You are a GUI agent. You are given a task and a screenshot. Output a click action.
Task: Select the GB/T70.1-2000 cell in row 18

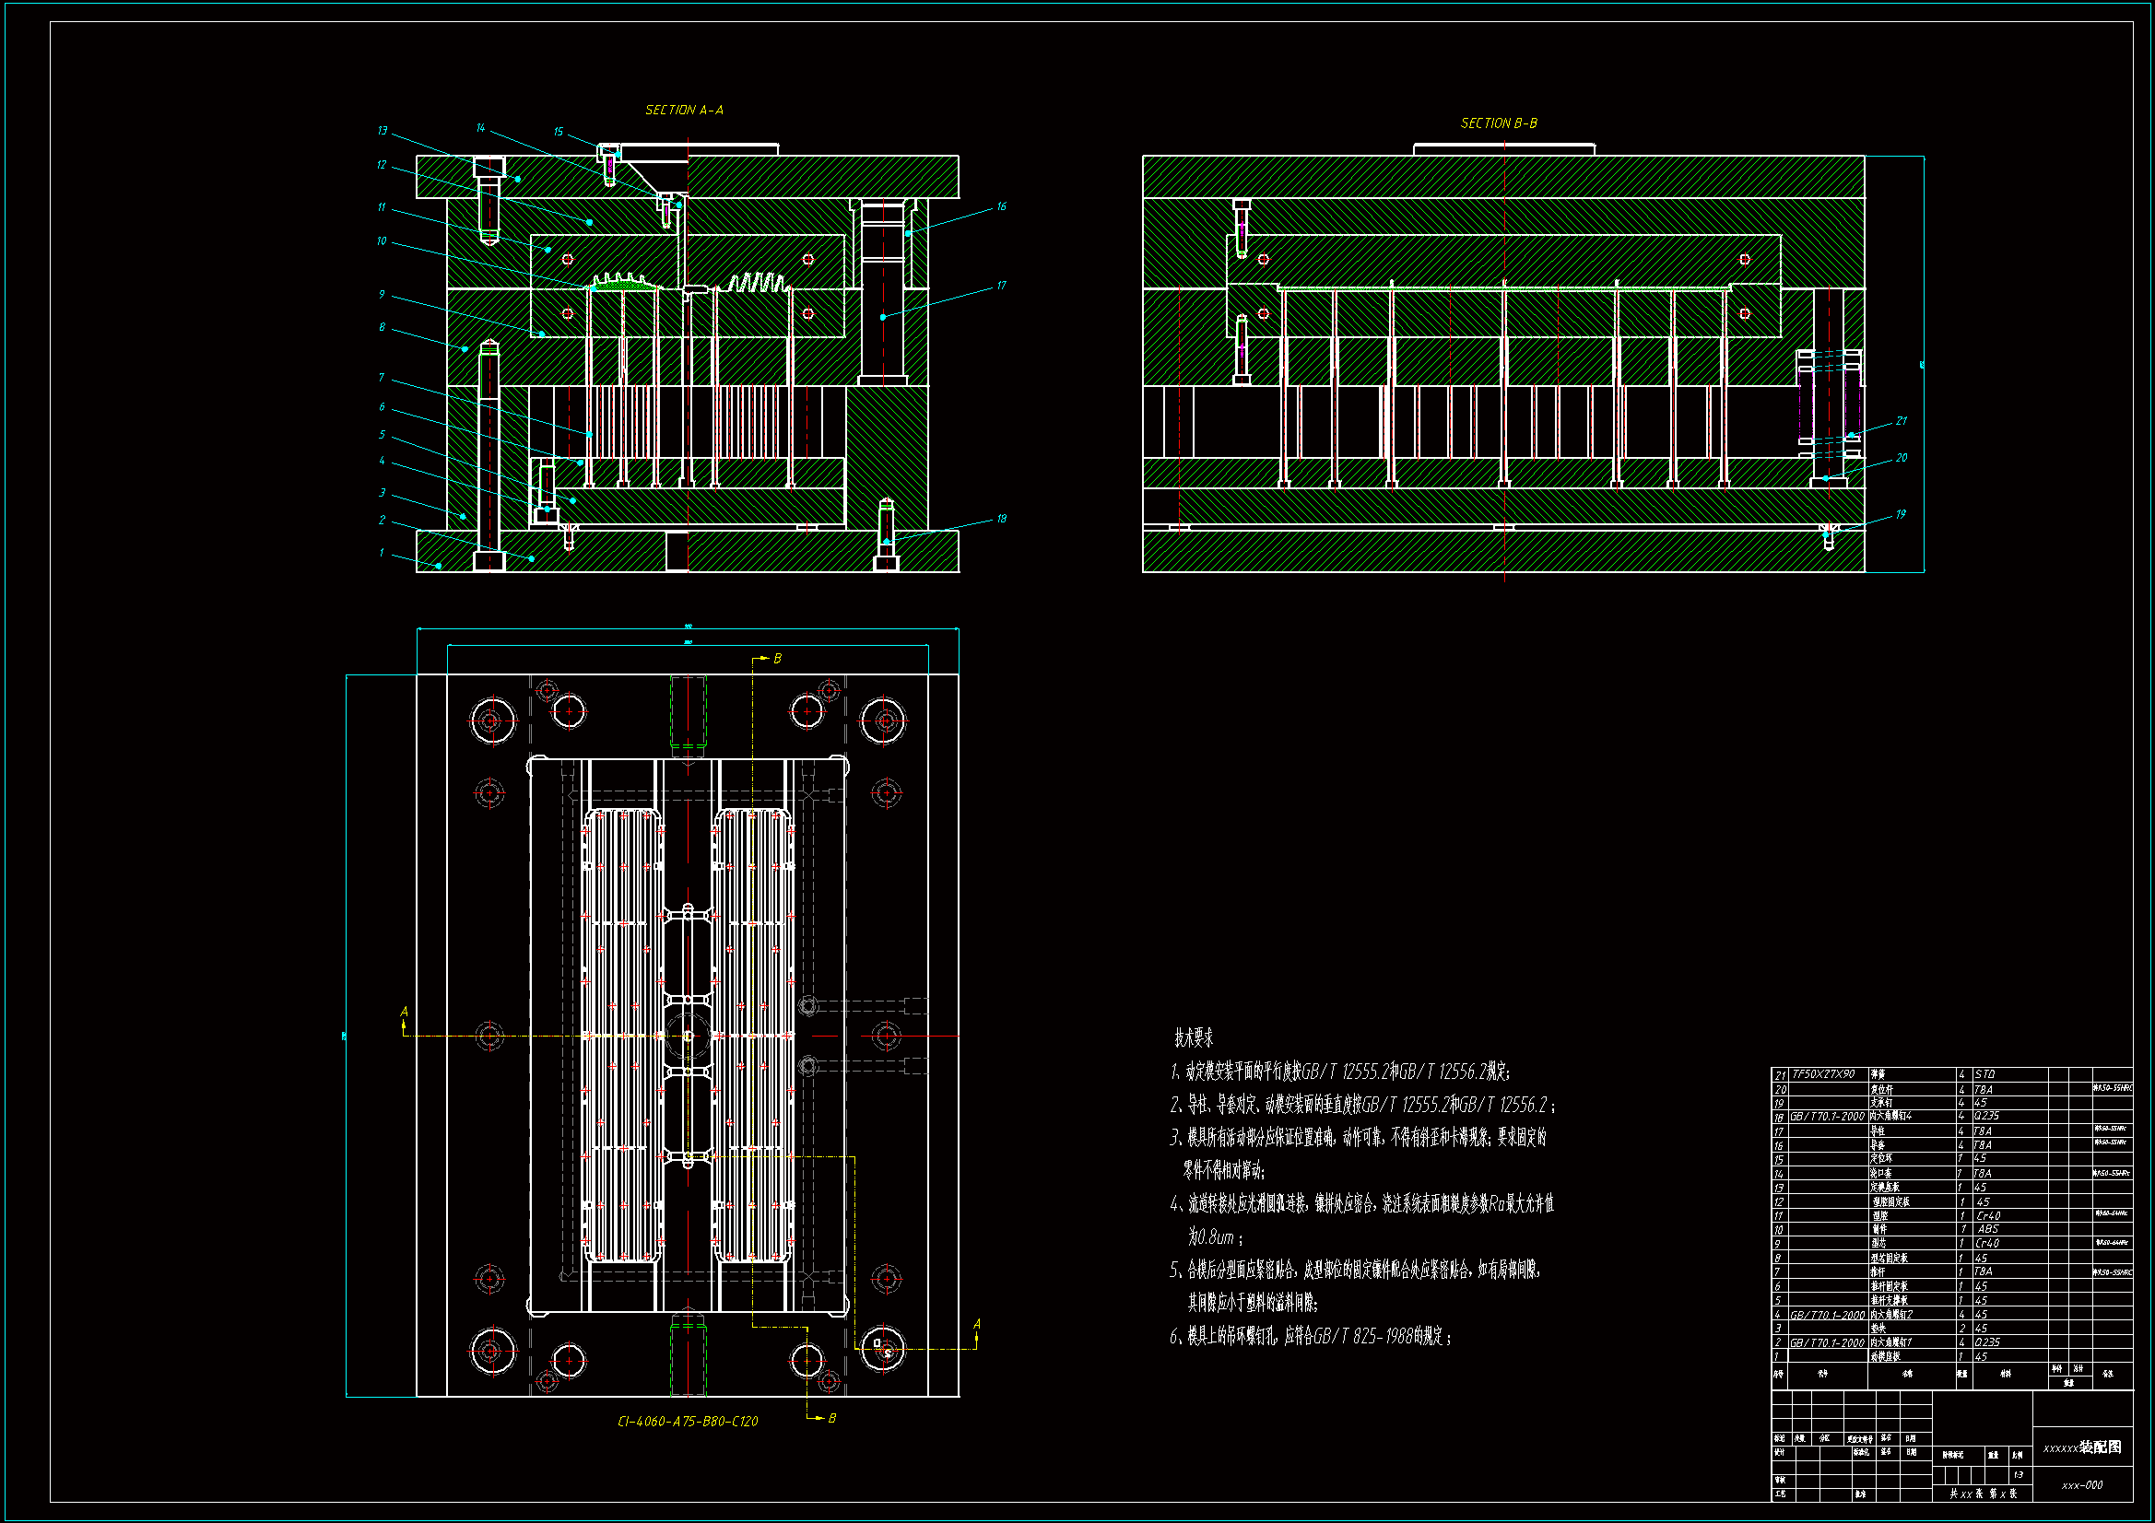coord(1827,1117)
